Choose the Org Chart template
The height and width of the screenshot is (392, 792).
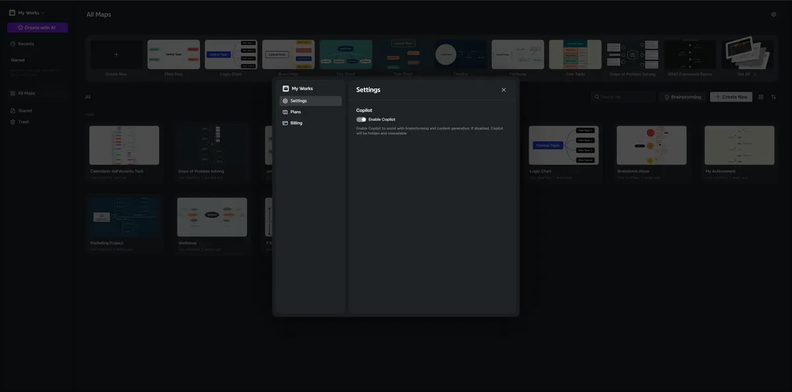(x=346, y=58)
